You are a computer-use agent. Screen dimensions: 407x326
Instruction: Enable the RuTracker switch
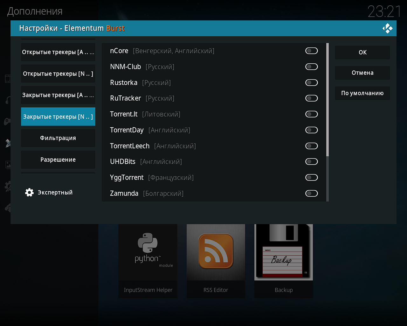point(312,98)
